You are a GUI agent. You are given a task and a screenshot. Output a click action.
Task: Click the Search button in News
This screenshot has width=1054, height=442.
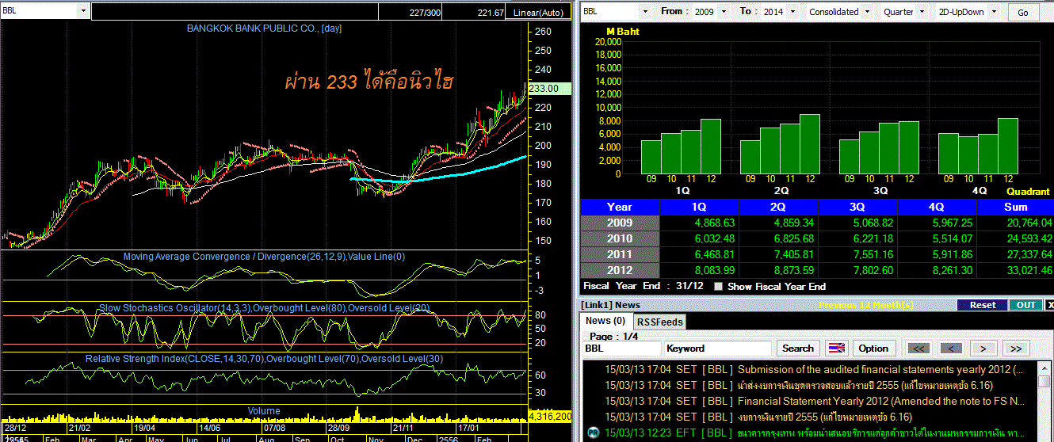tap(797, 349)
